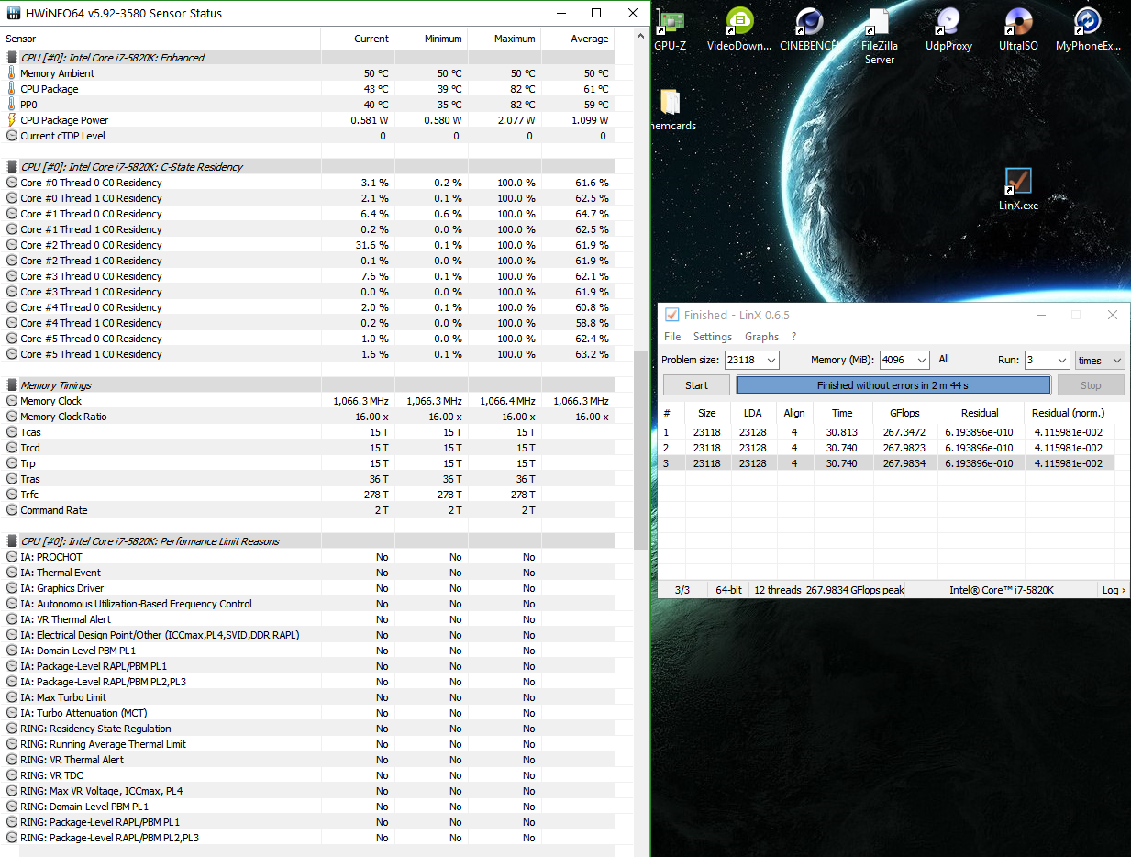The image size is (1131, 857).
Task: Click GFlops column header in LinX
Action: coord(904,413)
